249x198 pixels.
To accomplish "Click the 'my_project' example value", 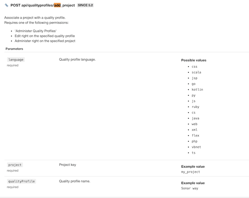I will pyautogui.click(x=190, y=172).
